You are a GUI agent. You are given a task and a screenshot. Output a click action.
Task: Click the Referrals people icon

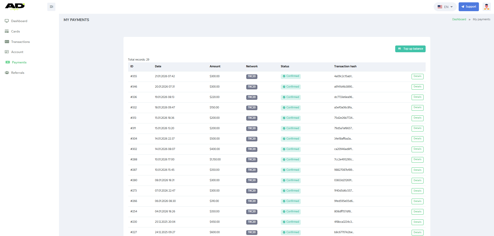coord(7,73)
